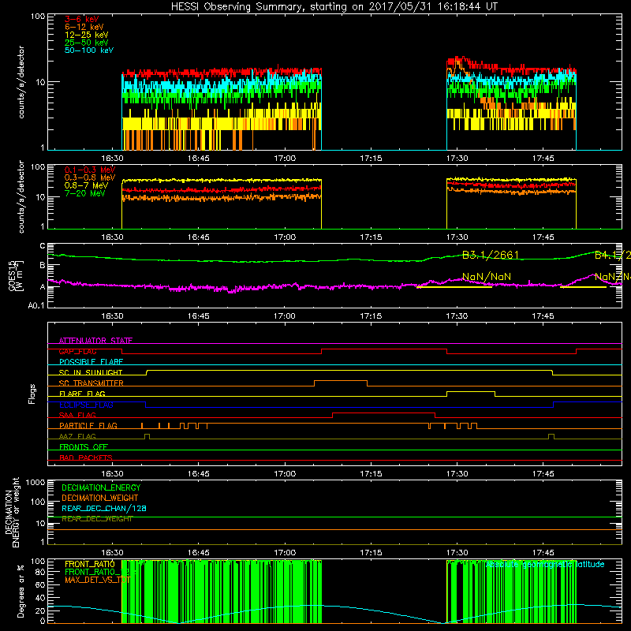Click the HESSI Observing Summary plot title
The height and width of the screenshot is (631, 631).
[x=334, y=7]
